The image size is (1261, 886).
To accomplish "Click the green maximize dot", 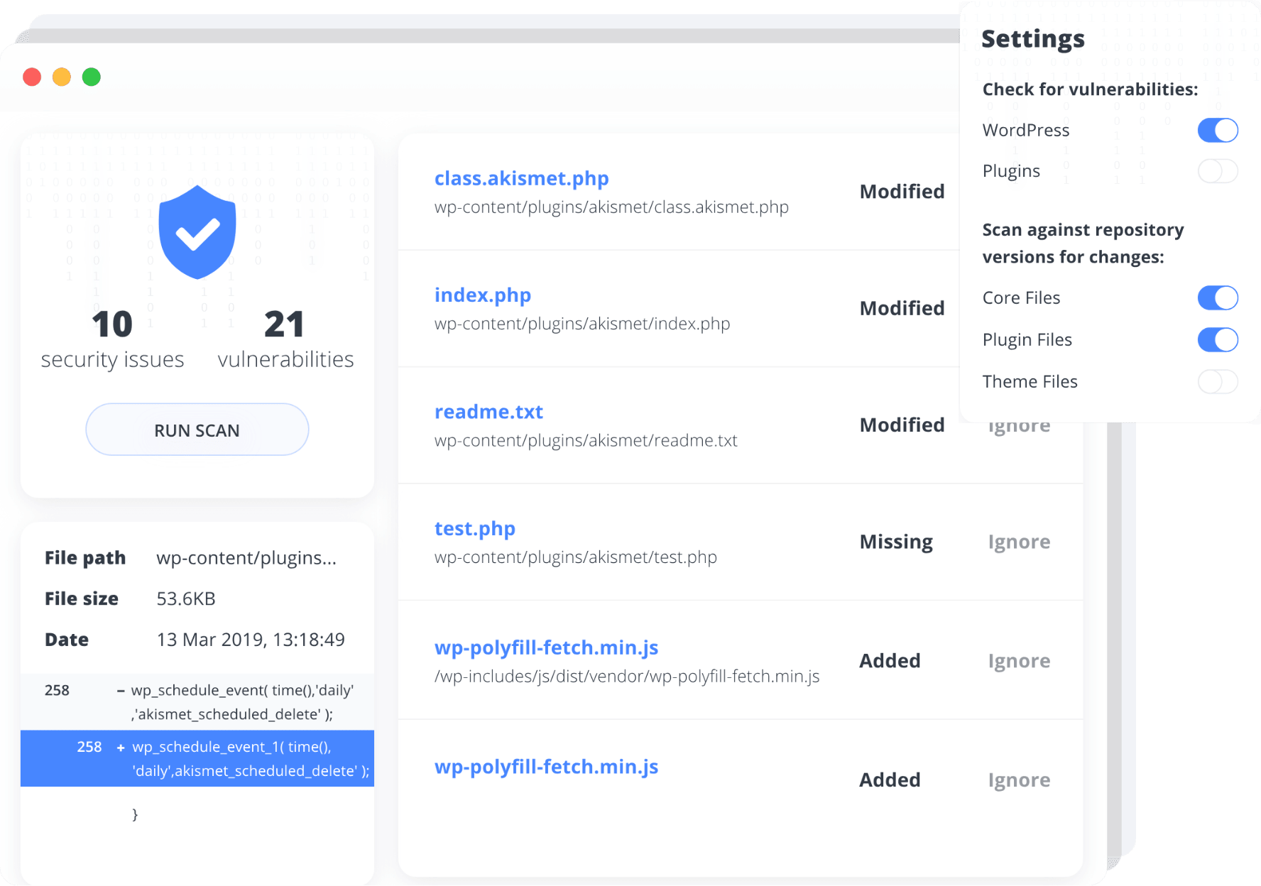I will pyautogui.click(x=92, y=77).
